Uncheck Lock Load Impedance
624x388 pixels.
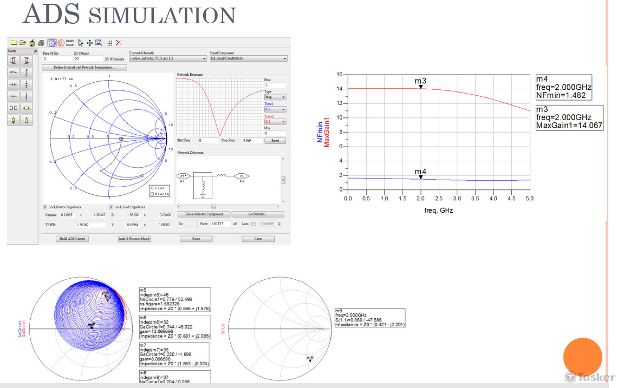(111, 207)
